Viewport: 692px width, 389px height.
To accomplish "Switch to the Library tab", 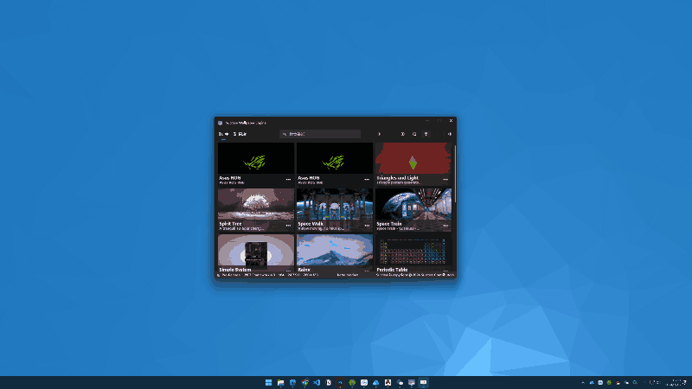I will click(222, 134).
